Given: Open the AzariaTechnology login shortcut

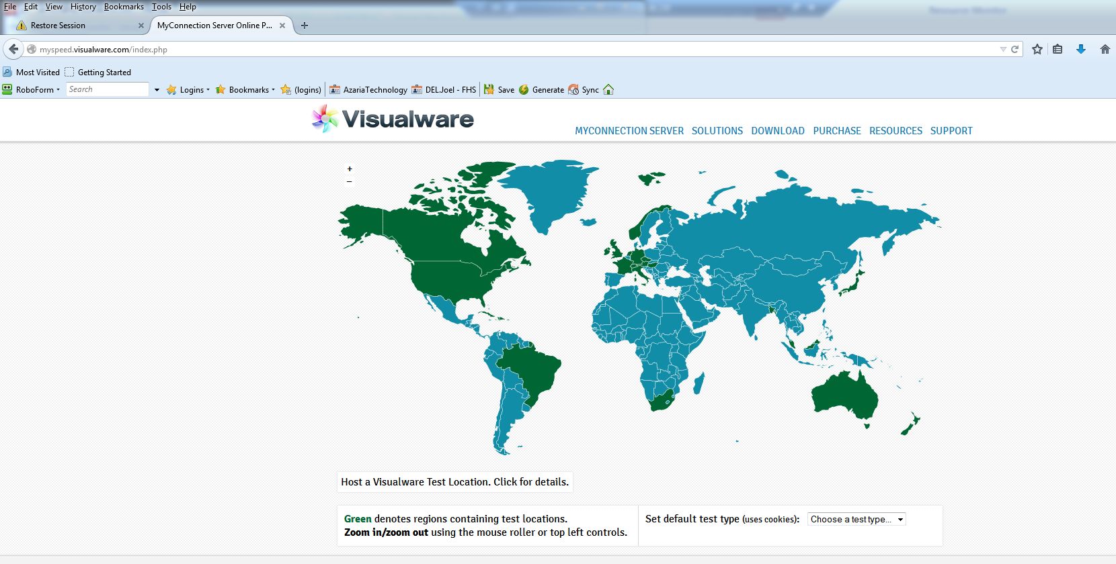Looking at the screenshot, I should (368, 89).
